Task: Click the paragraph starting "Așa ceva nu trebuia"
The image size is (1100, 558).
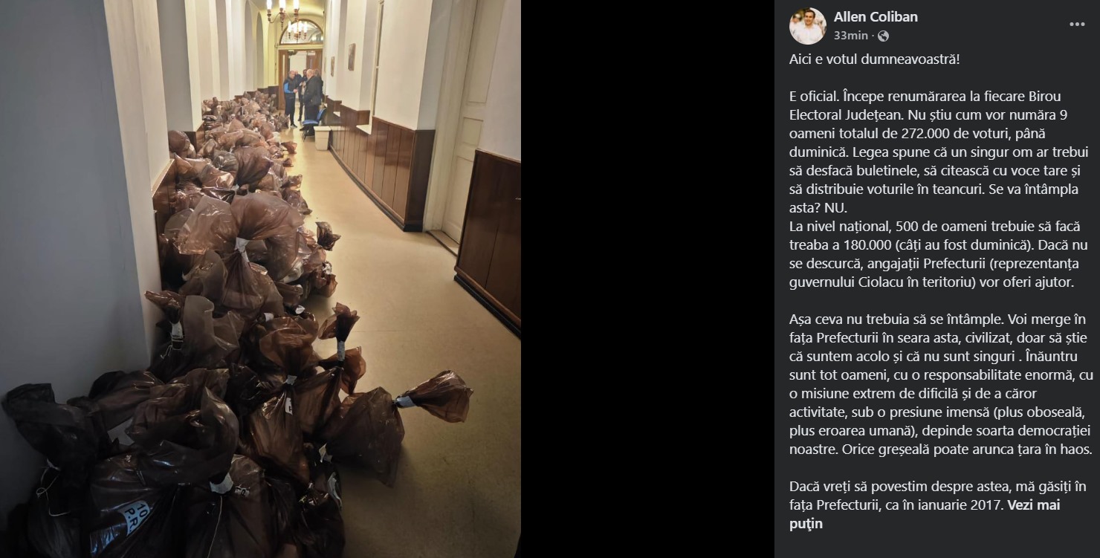Action: click(944, 385)
